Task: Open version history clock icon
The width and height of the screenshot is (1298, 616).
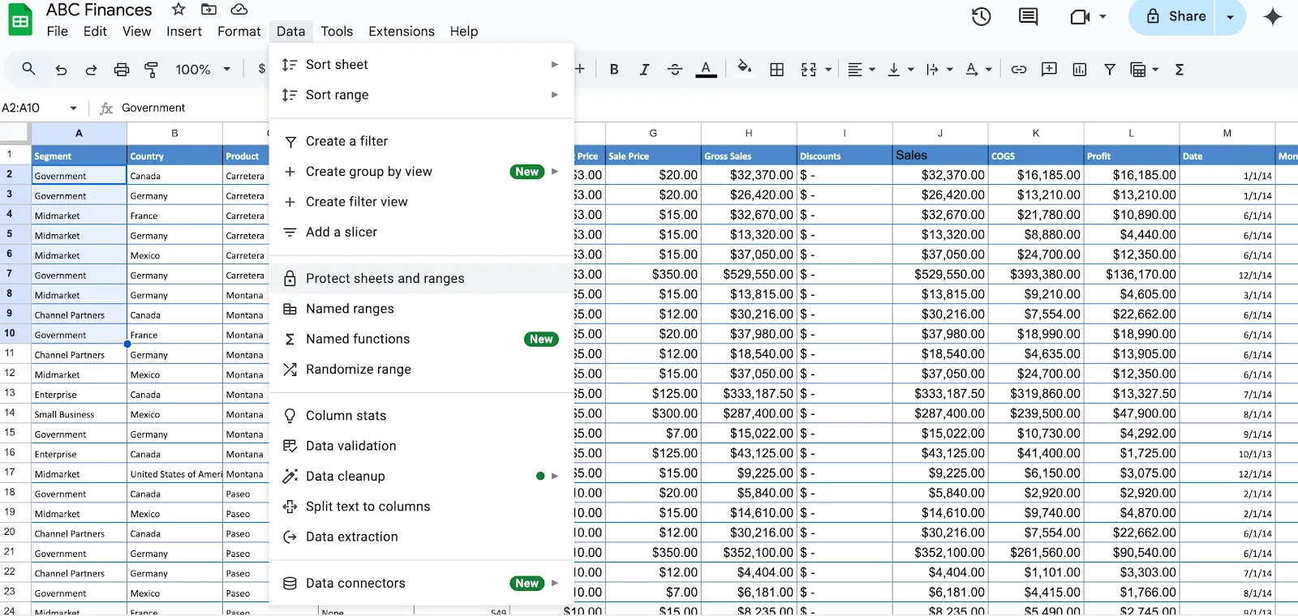Action: (x=982, y=16)
